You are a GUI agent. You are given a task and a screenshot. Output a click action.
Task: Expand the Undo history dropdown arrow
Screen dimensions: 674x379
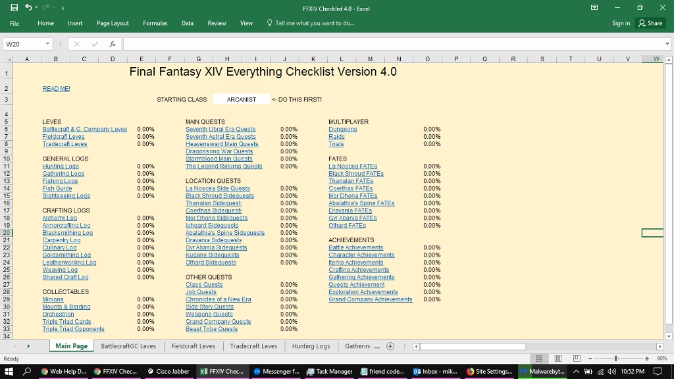[36, 7]
